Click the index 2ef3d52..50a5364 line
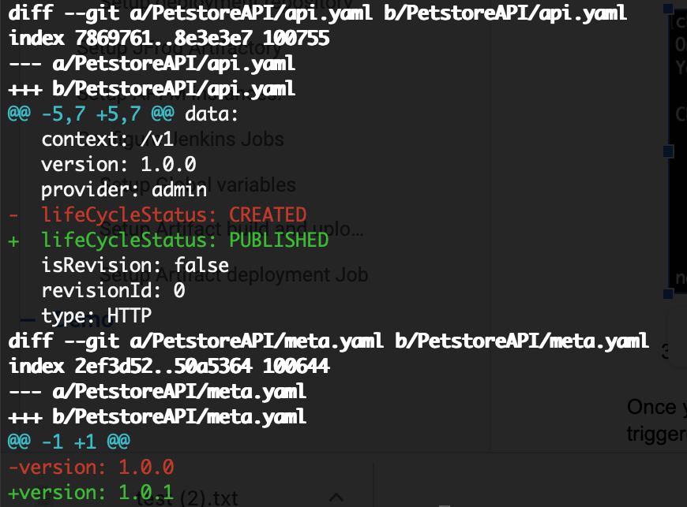Viewport: 687px width, 507px height. 169,366
